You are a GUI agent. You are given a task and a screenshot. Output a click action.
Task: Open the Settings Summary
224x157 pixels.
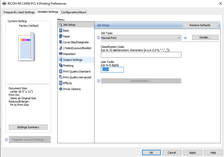[x=28, y=127]
